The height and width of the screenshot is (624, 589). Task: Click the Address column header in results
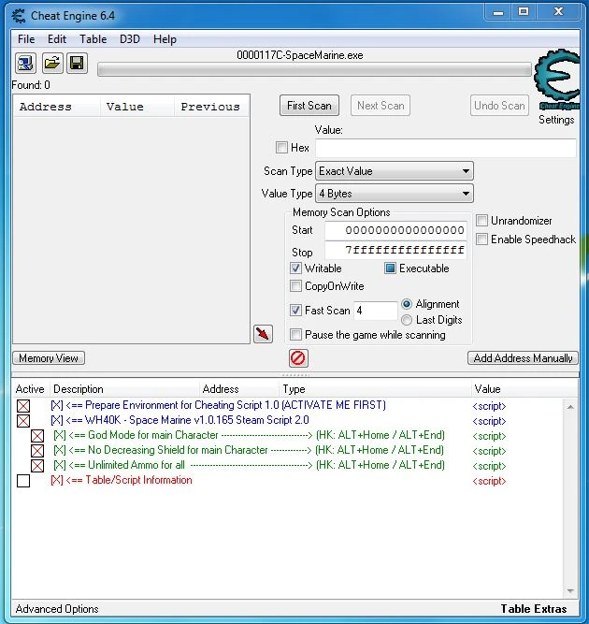click(56, 107)
